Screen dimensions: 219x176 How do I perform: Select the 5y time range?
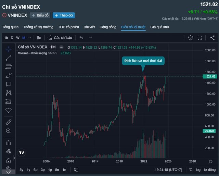[21, 170]
